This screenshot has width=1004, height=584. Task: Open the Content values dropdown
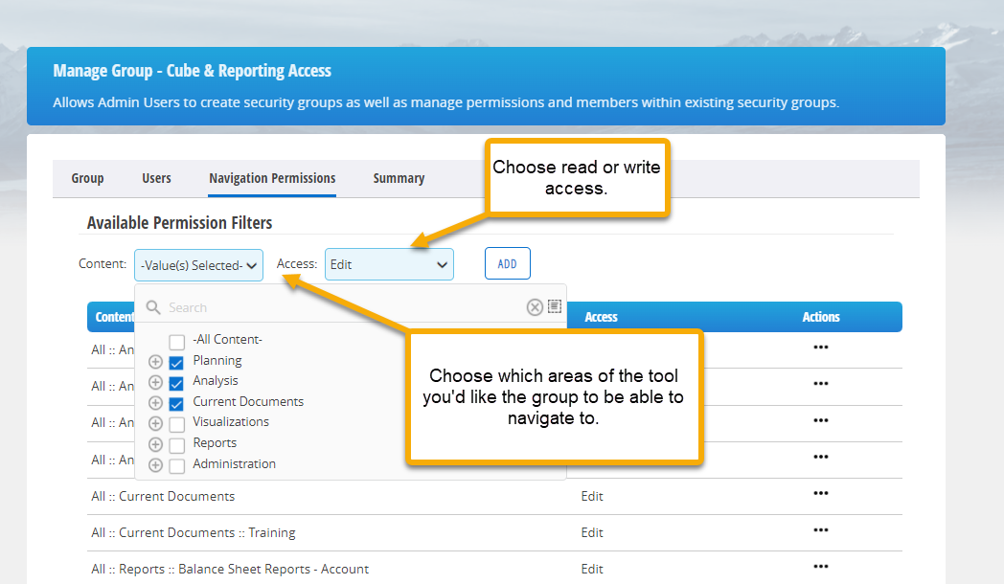(x=198, y=265)
